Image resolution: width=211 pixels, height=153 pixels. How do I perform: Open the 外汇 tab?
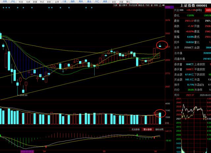pos(97,1)
